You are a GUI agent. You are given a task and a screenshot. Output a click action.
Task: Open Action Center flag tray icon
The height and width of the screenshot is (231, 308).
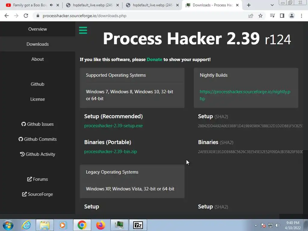coord(263,226)
